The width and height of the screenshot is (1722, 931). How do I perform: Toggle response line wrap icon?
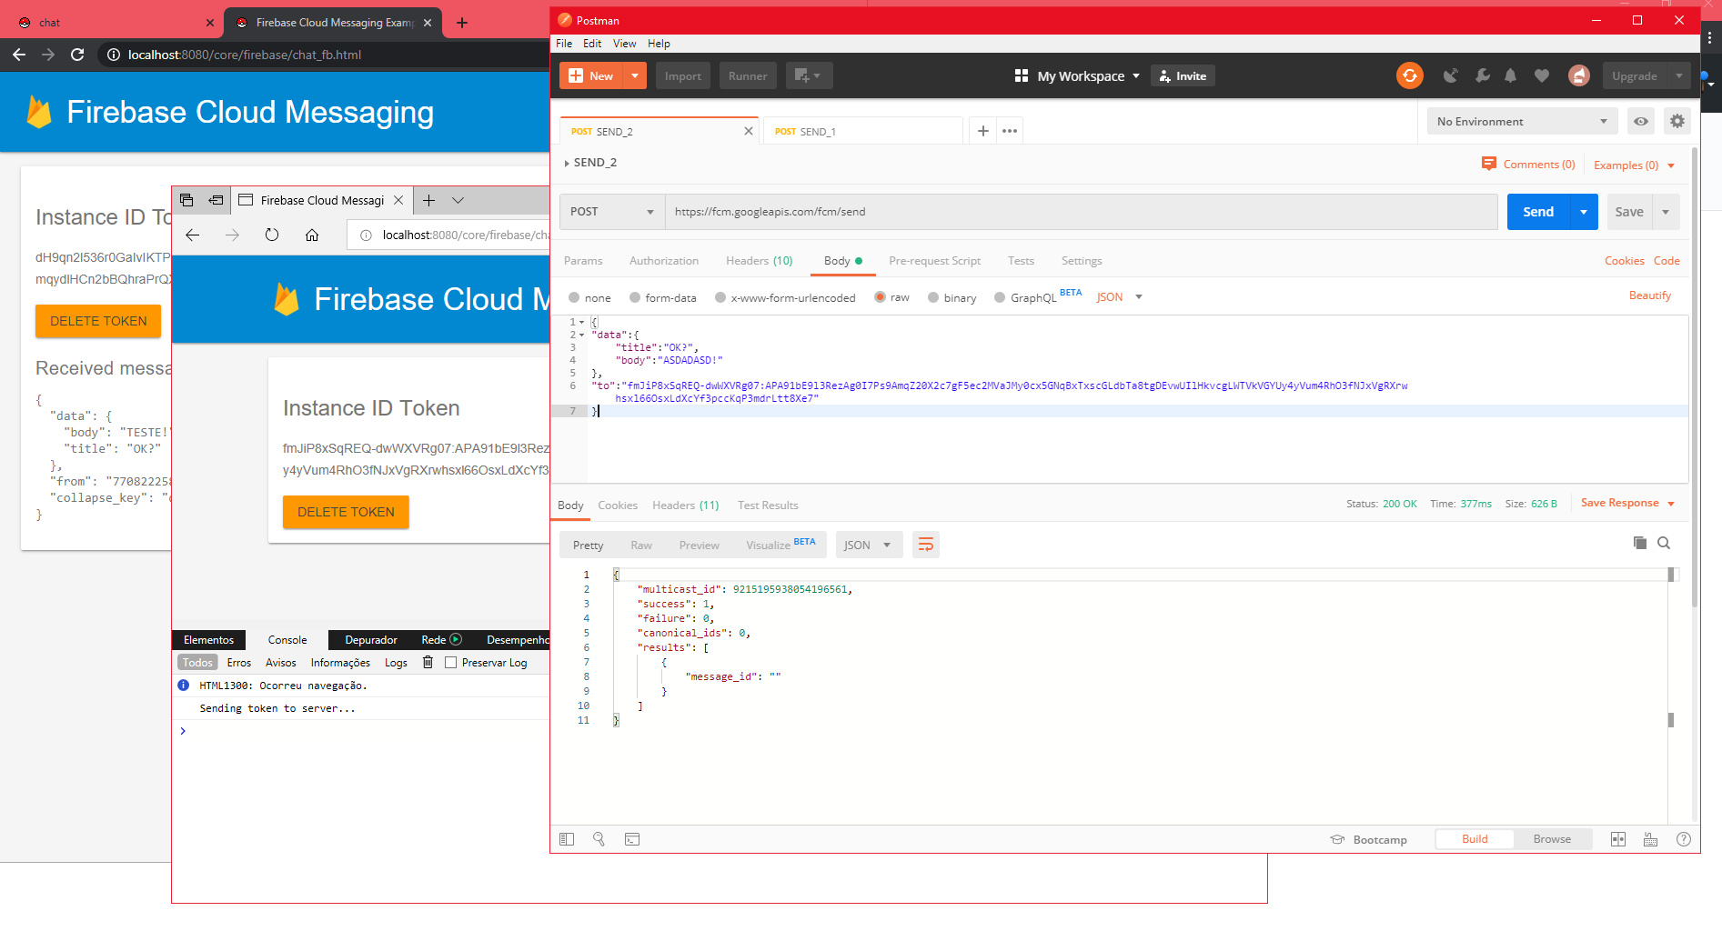click(926, 545)
